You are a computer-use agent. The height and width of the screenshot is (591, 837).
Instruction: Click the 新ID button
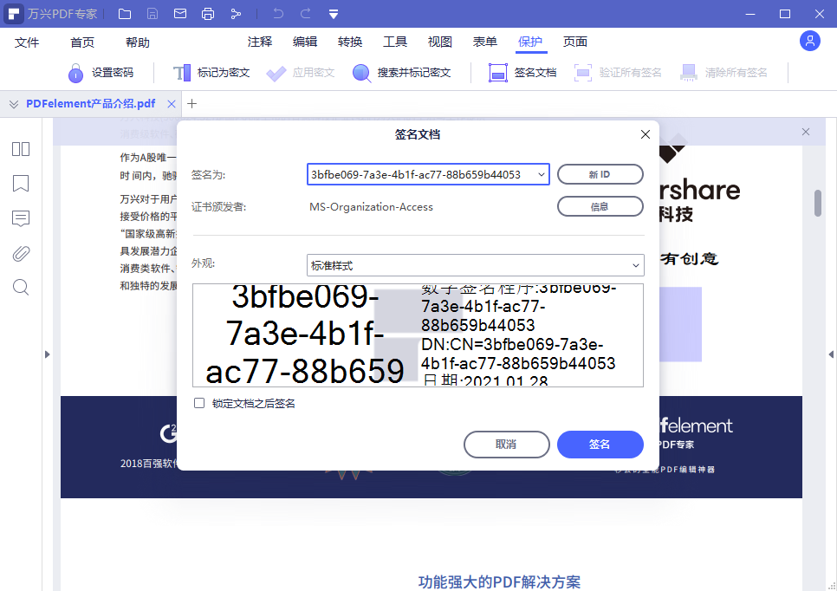click(600, 174)
